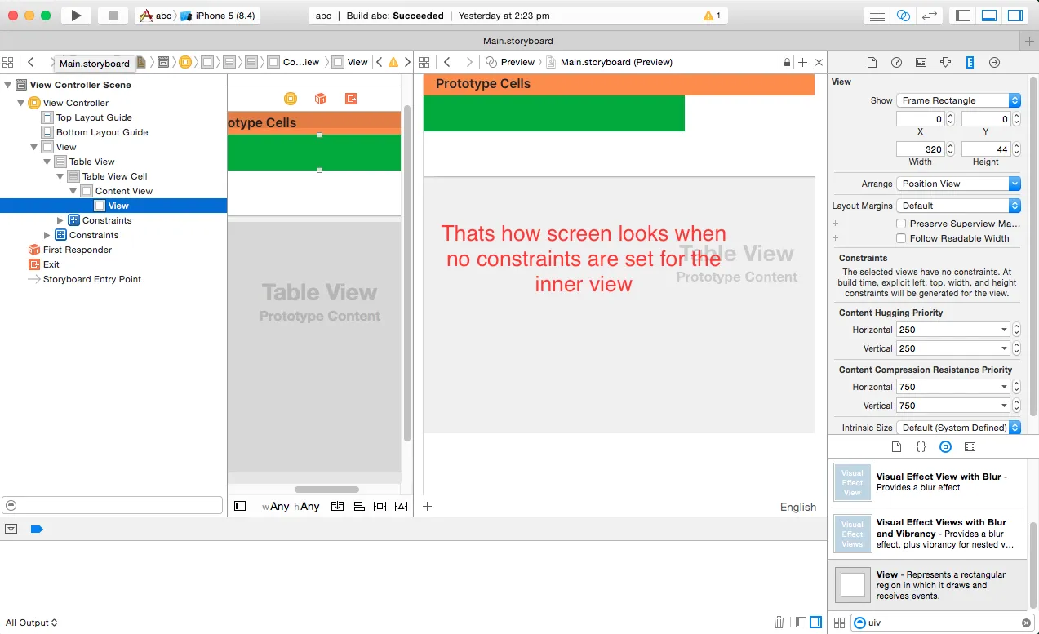1039x634 pixels.
Task: Show only the variables view pane
Action: coord(801,623)
